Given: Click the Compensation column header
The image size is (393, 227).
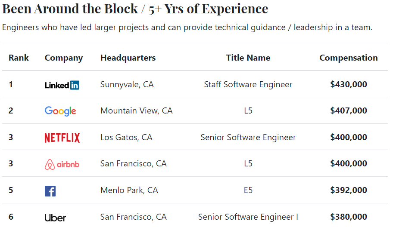Looking at the screenshot, I should tap(348, 58).
